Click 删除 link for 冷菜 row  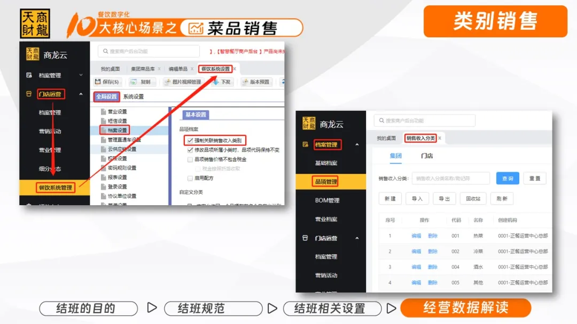[433, 252]
